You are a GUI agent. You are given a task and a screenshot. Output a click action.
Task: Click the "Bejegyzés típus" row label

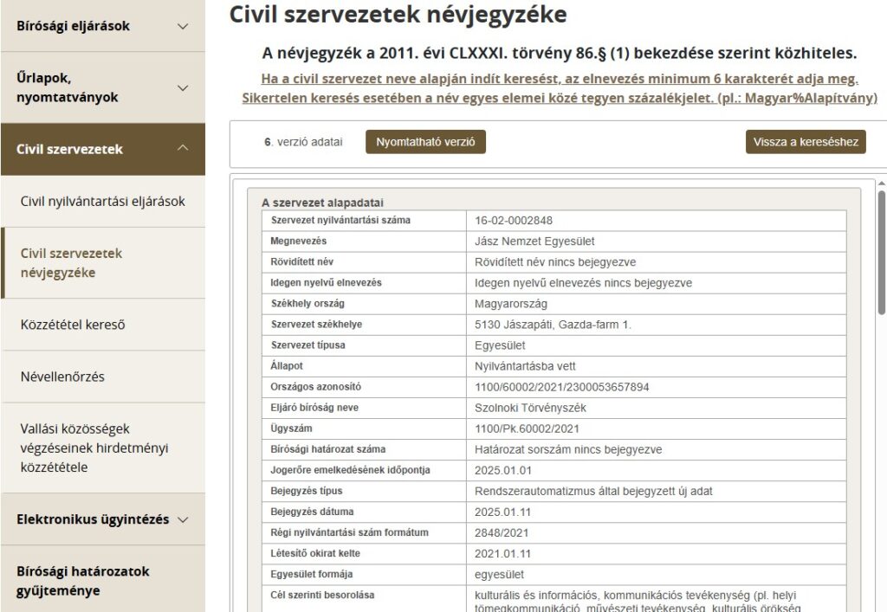306,491
